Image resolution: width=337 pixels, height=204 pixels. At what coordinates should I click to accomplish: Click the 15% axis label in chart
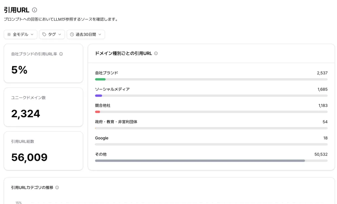[x=19, y=203]
